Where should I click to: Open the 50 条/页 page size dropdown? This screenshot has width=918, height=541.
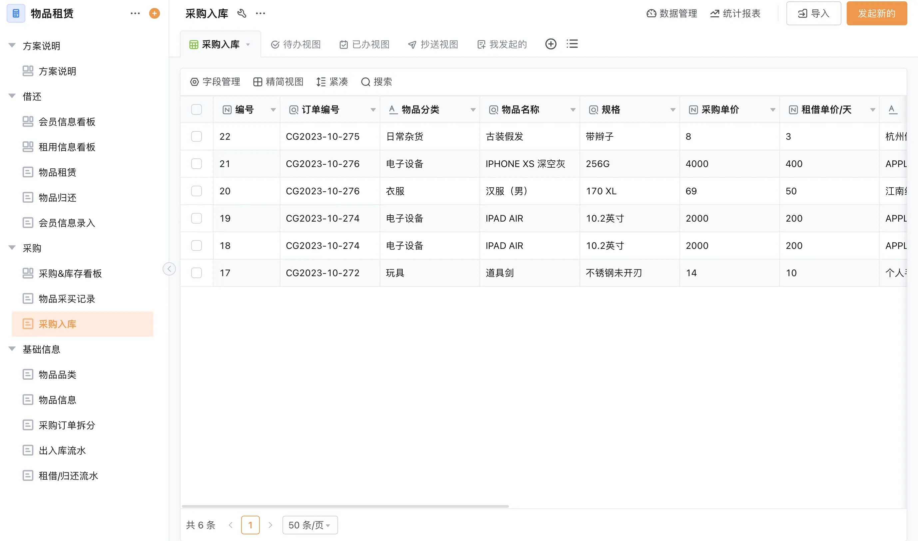click(310, 525)
